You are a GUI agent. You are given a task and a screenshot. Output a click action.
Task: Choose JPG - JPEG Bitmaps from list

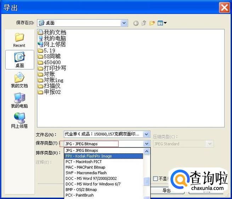104,150
